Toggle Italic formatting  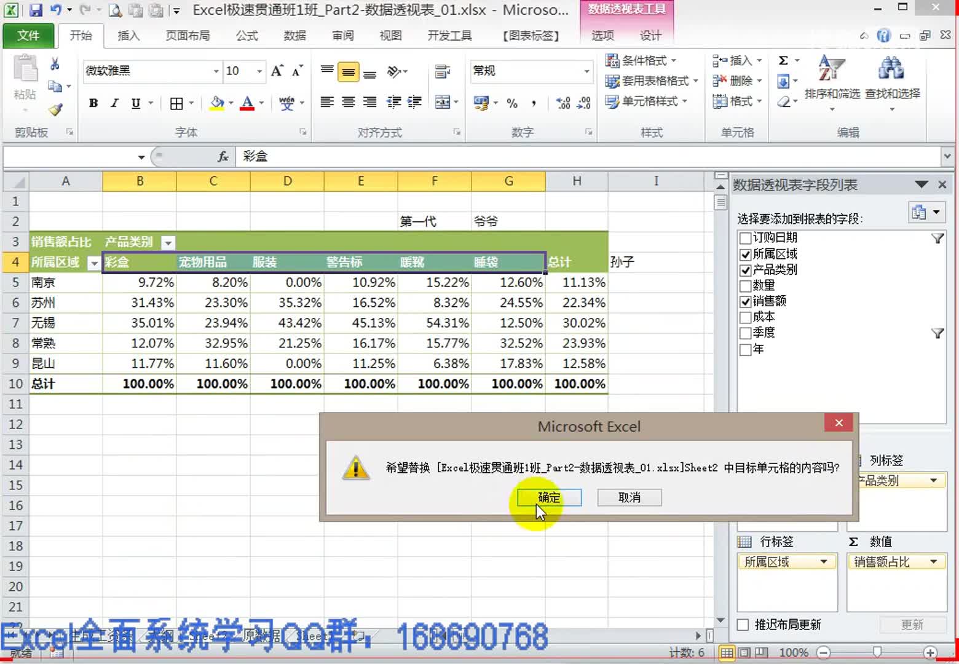114,103
